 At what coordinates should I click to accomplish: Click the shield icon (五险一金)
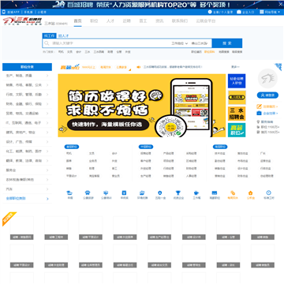(x=160, y=192)
